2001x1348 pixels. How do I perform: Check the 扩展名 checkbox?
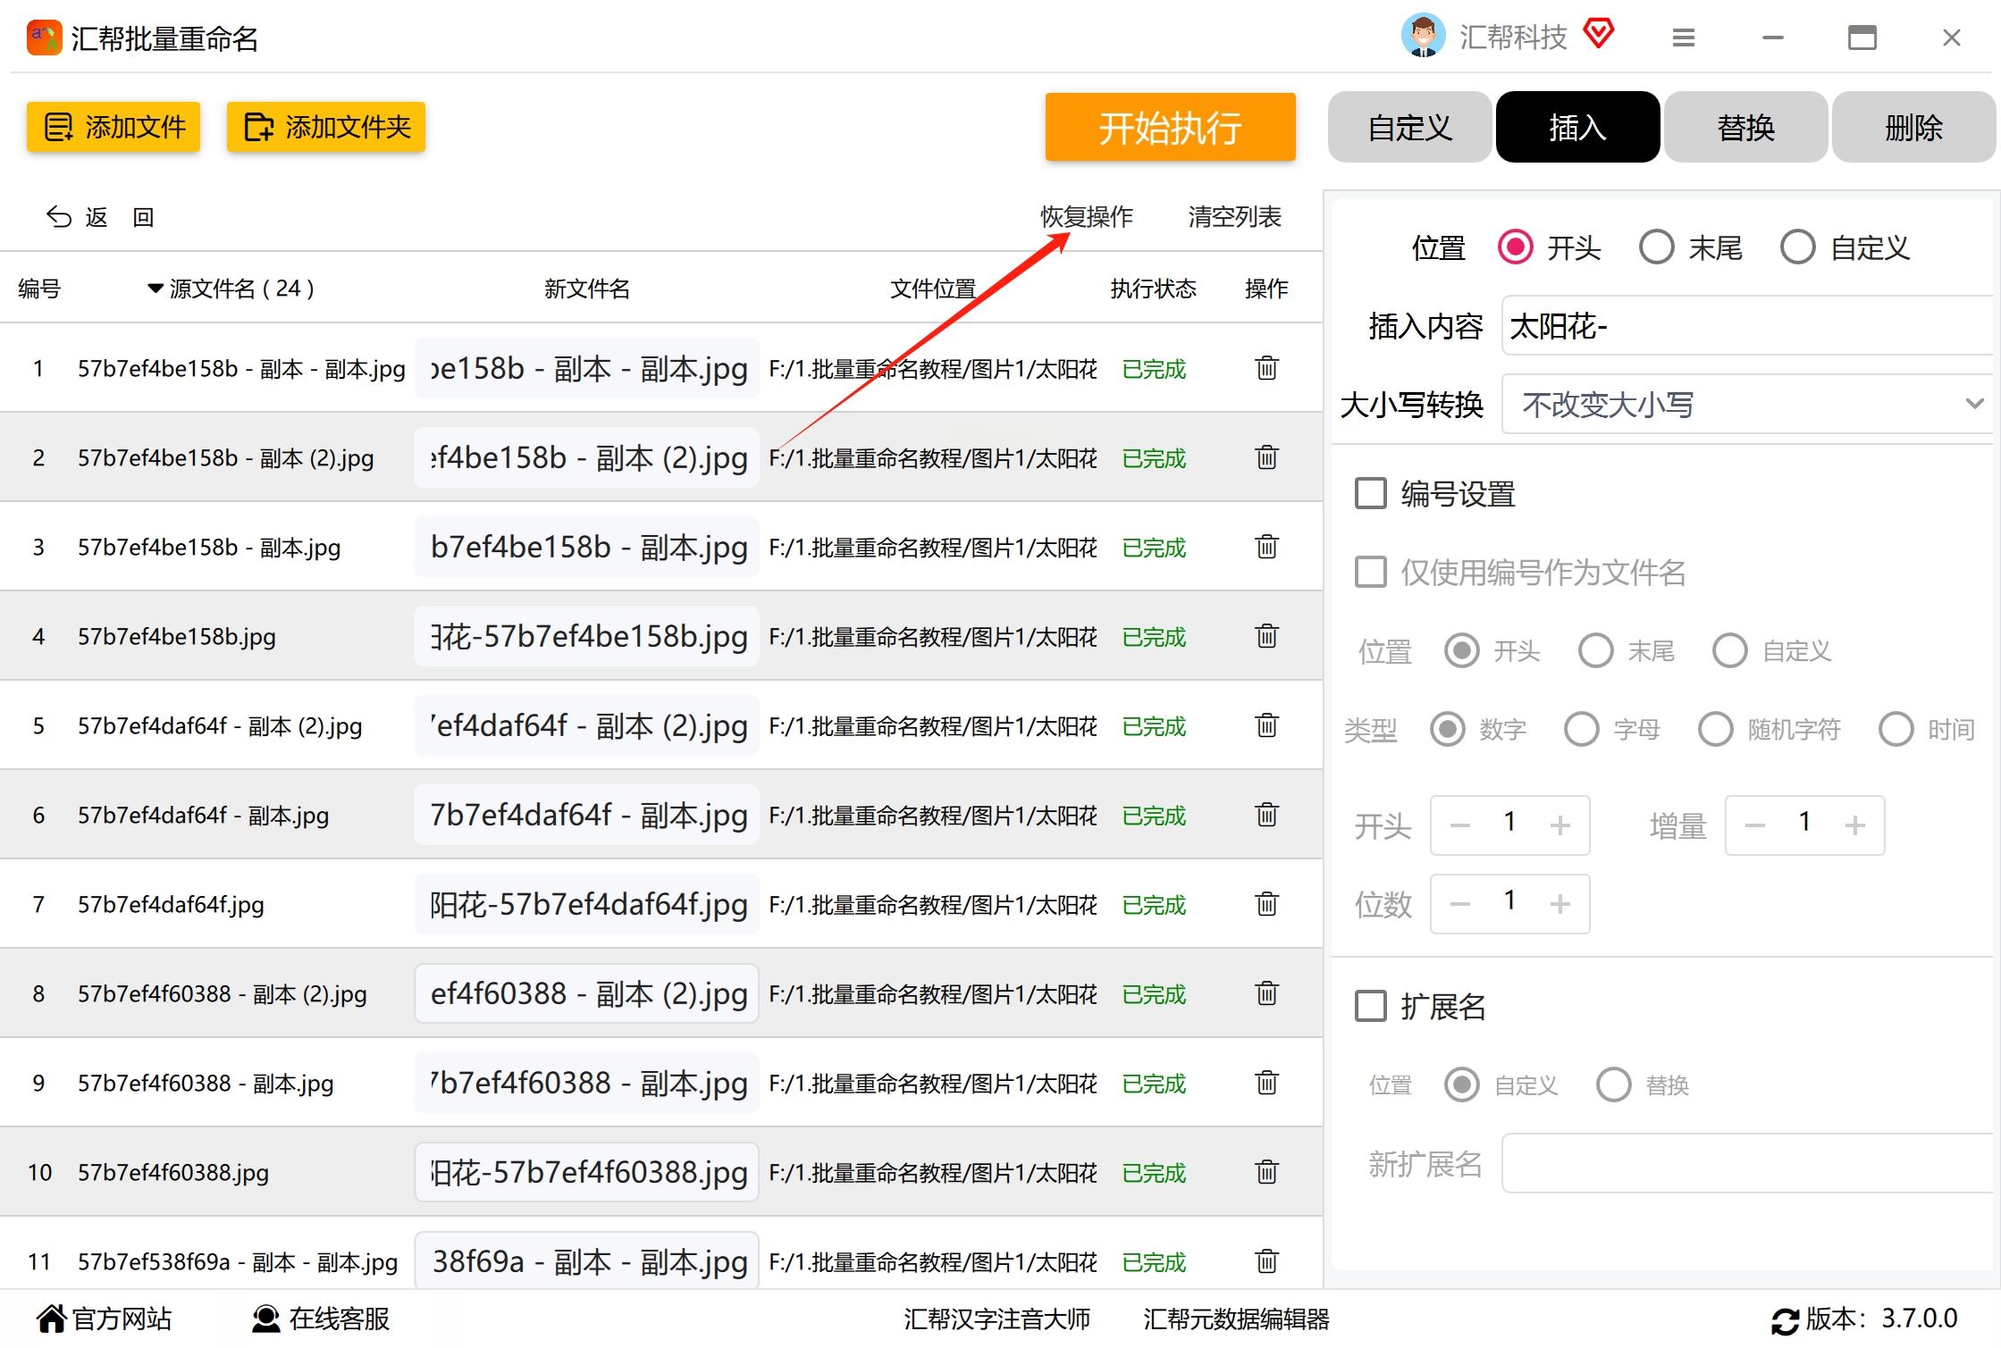[x=1370, y=1006]
